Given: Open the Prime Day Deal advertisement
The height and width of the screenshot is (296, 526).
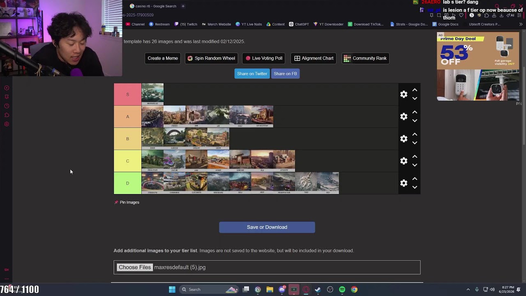Looking at the screenshot, I should (478, 67).
